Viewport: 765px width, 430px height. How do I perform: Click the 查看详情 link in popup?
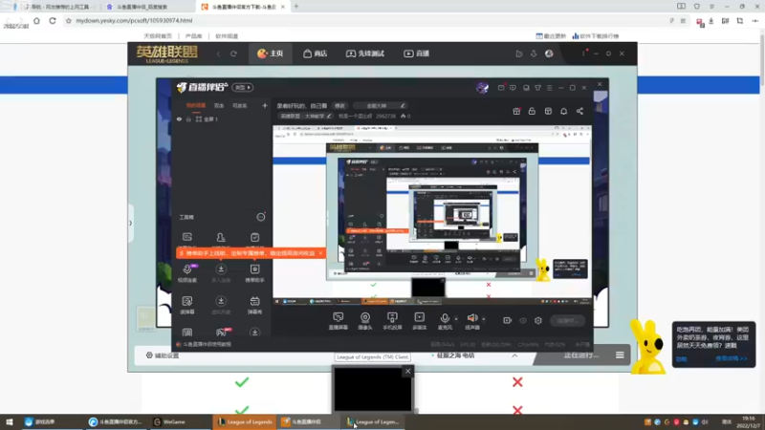pyautogui.click(x=732, y=359)
